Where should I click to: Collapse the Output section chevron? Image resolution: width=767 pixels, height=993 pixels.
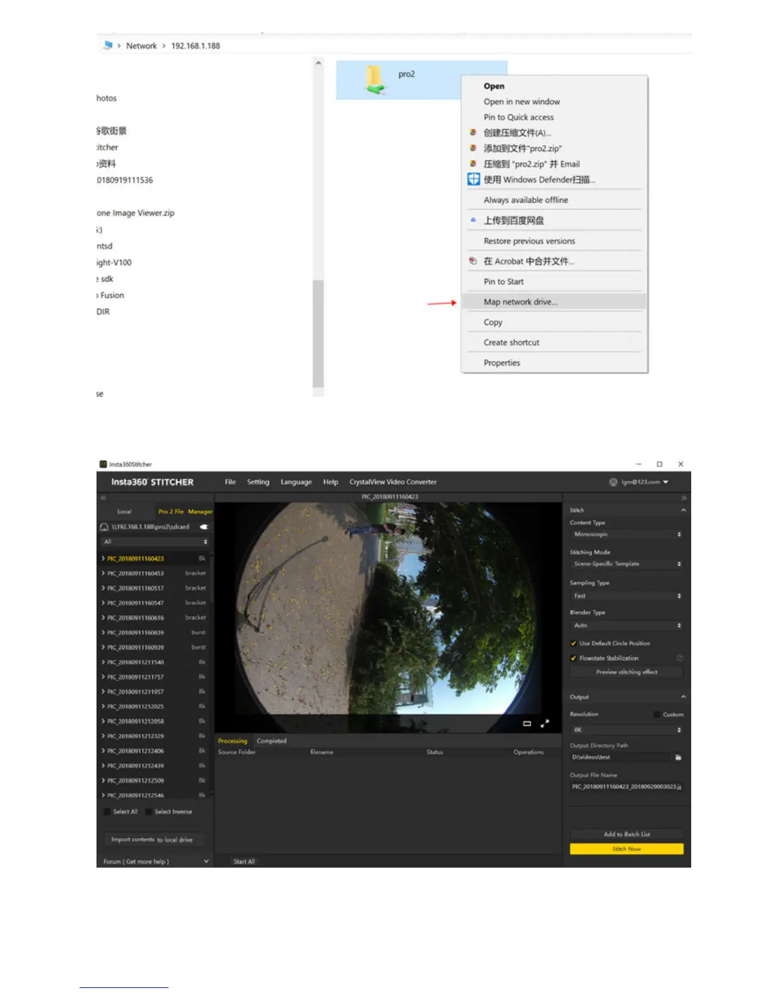(683, 697)
